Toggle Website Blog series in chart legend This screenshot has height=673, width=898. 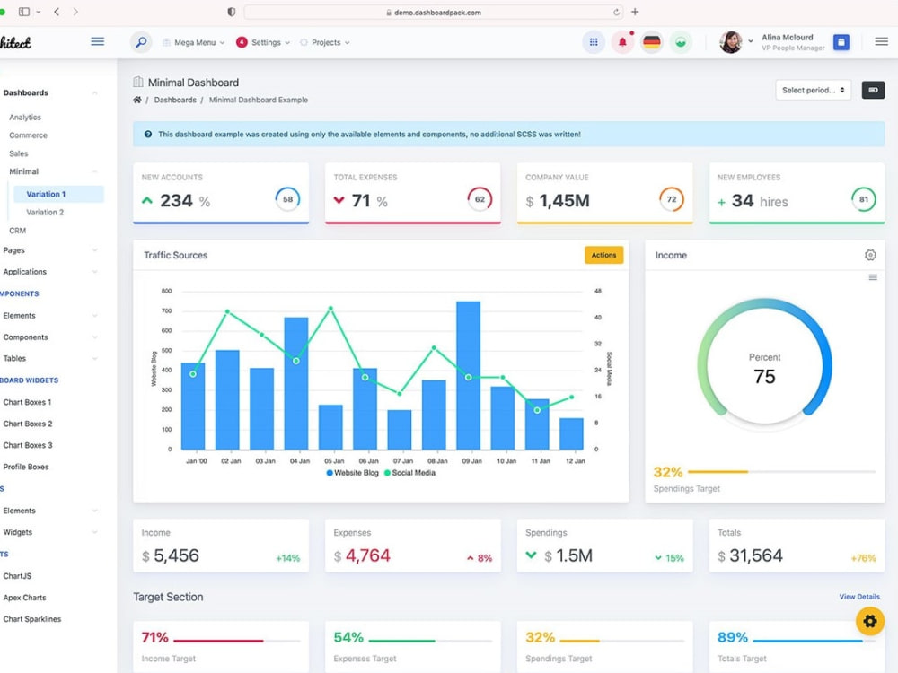[x=352, y=473]
